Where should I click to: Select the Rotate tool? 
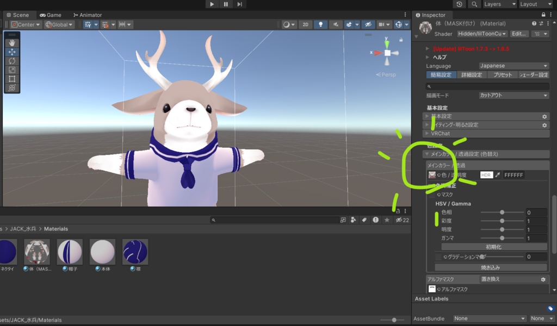[x=12, y=61]
